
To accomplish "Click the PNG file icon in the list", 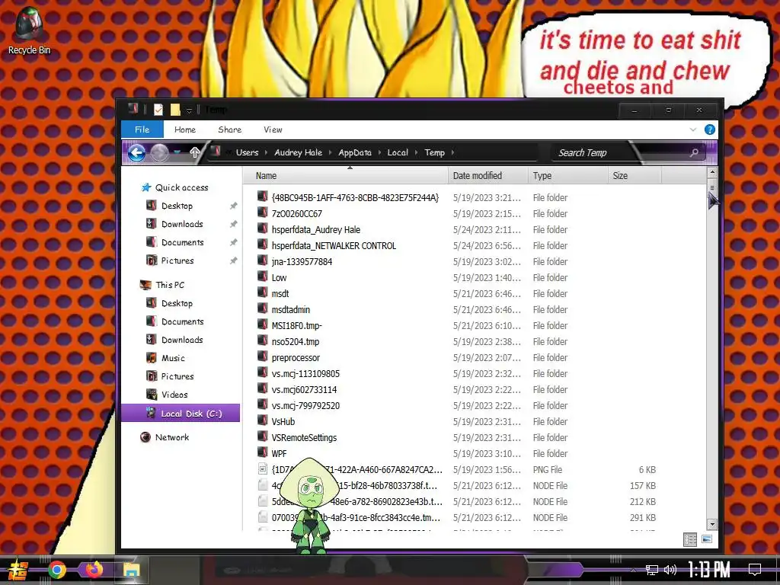I will coord(263,469).
